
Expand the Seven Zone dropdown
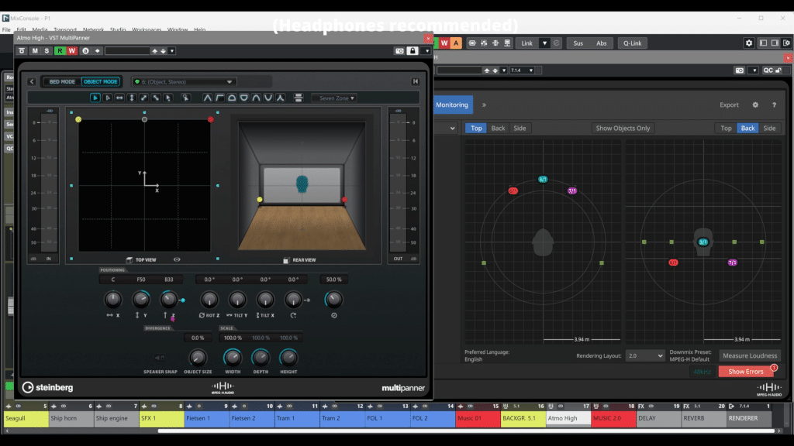(x=334, y=98)
